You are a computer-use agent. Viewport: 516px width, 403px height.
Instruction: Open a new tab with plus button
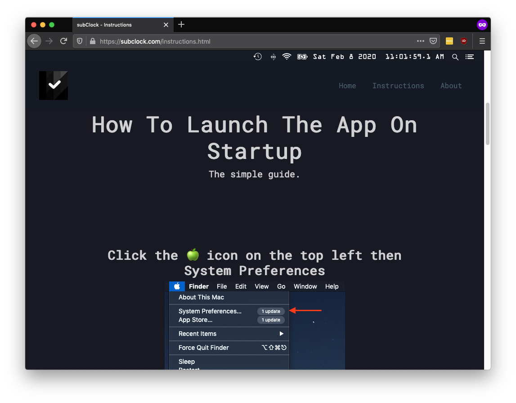click(x=181, y=25)
